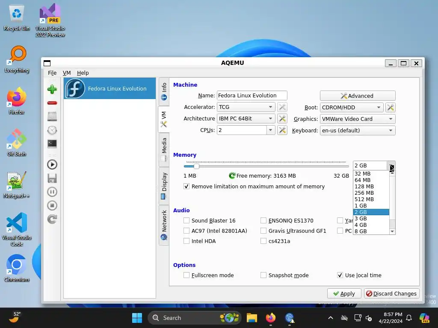Screen dimensions: 438x328
Task: Refresh free memory with green icon
Action: point(232,176)
